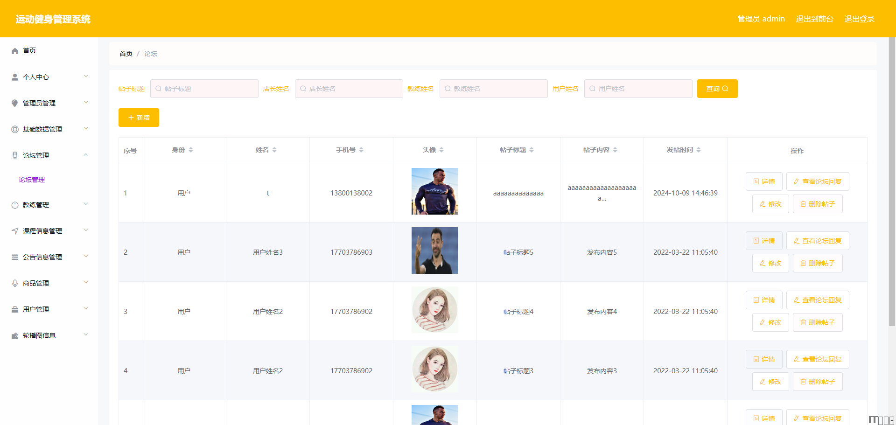Sort the table by the 发帖时间 column arrows
The height and width of the screenshot is (425, 896).
(x=699, y=150)
